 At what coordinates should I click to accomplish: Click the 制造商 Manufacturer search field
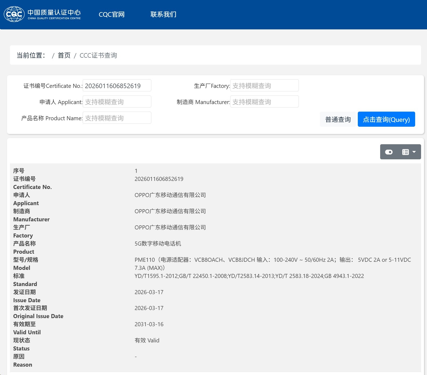264,102
